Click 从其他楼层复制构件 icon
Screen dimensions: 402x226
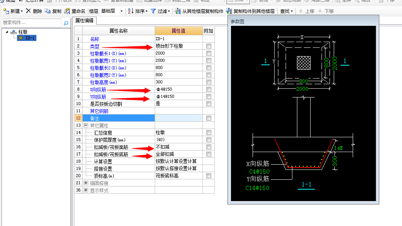tap(178, 11)
